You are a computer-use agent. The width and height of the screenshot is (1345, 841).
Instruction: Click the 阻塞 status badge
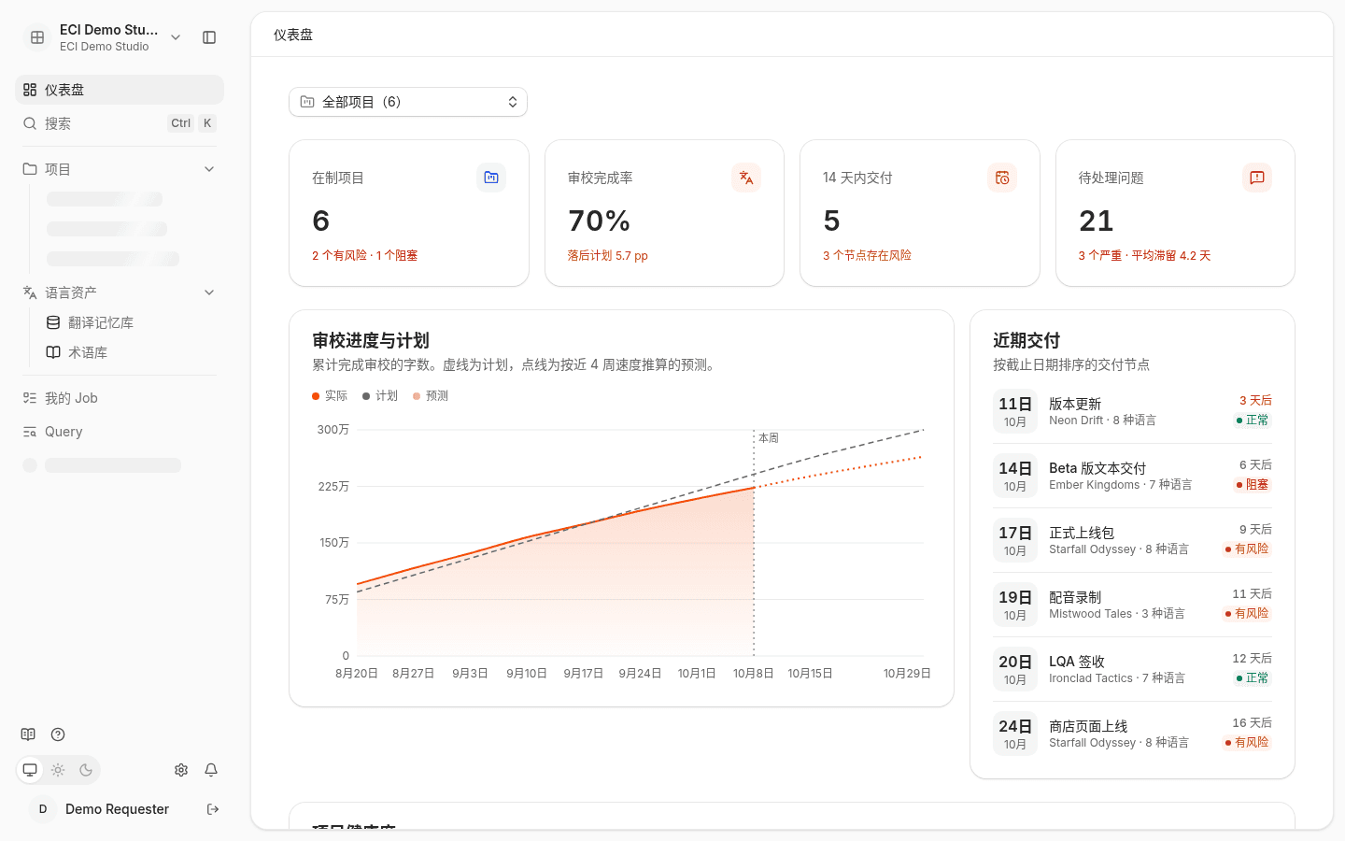[x=1253, y=485]
